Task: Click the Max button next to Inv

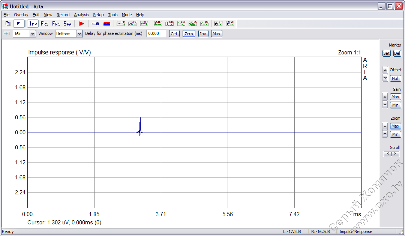Action: tap(216, 34)
